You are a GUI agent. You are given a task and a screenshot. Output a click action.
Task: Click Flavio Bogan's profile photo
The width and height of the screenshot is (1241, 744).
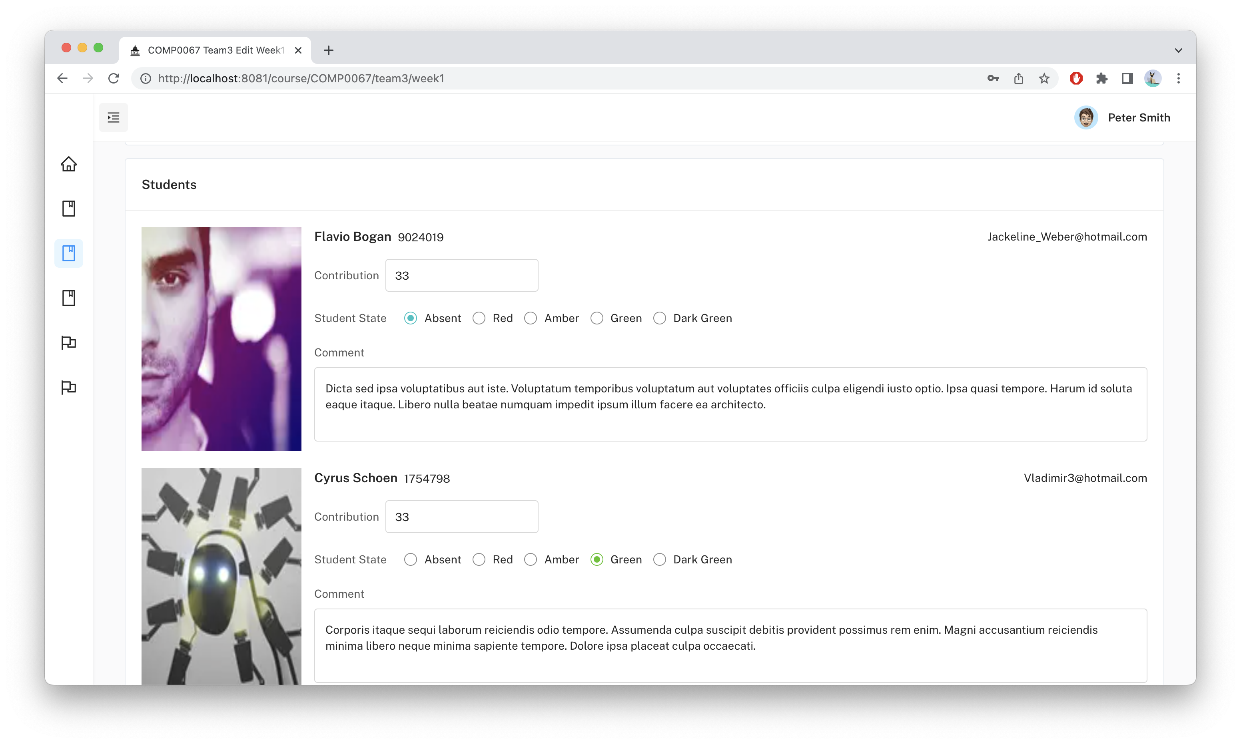click(221, 338)
